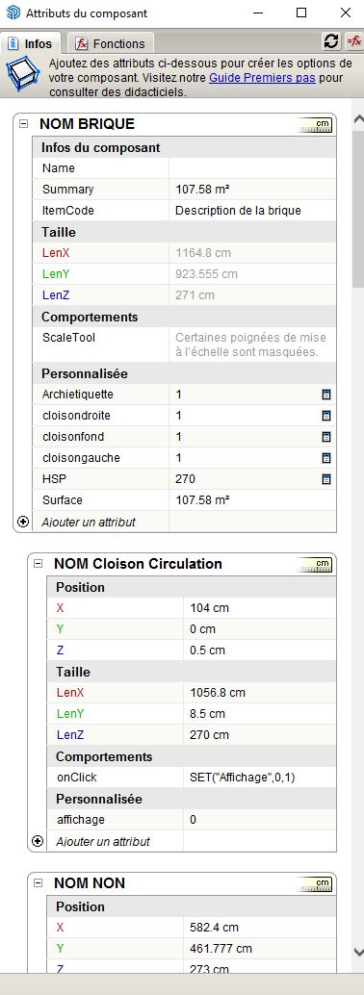Collapse the NOM BRIQUE section
The image size is (364, 995).
click(x=23, y=124)
